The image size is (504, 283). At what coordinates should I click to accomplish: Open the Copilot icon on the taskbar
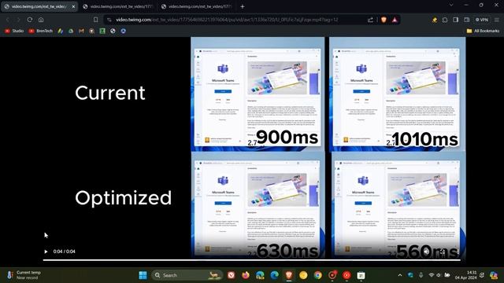(x=494, y=275)
